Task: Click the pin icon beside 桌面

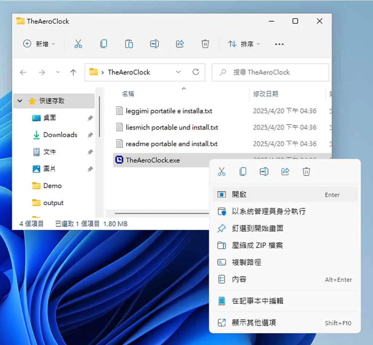Action: pos(90,118)
